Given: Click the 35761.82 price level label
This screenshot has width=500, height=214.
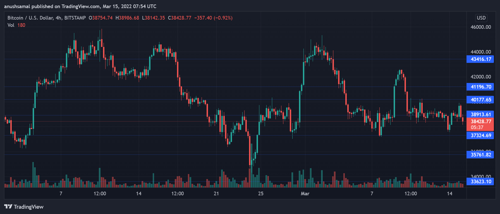Looking at the screenshot, I should coord(480,155).
